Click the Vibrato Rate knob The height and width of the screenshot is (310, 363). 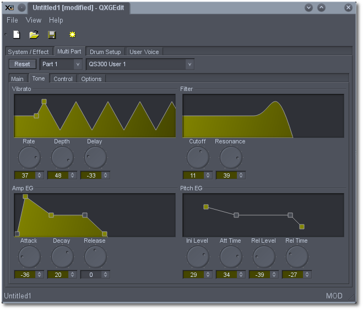29,158
